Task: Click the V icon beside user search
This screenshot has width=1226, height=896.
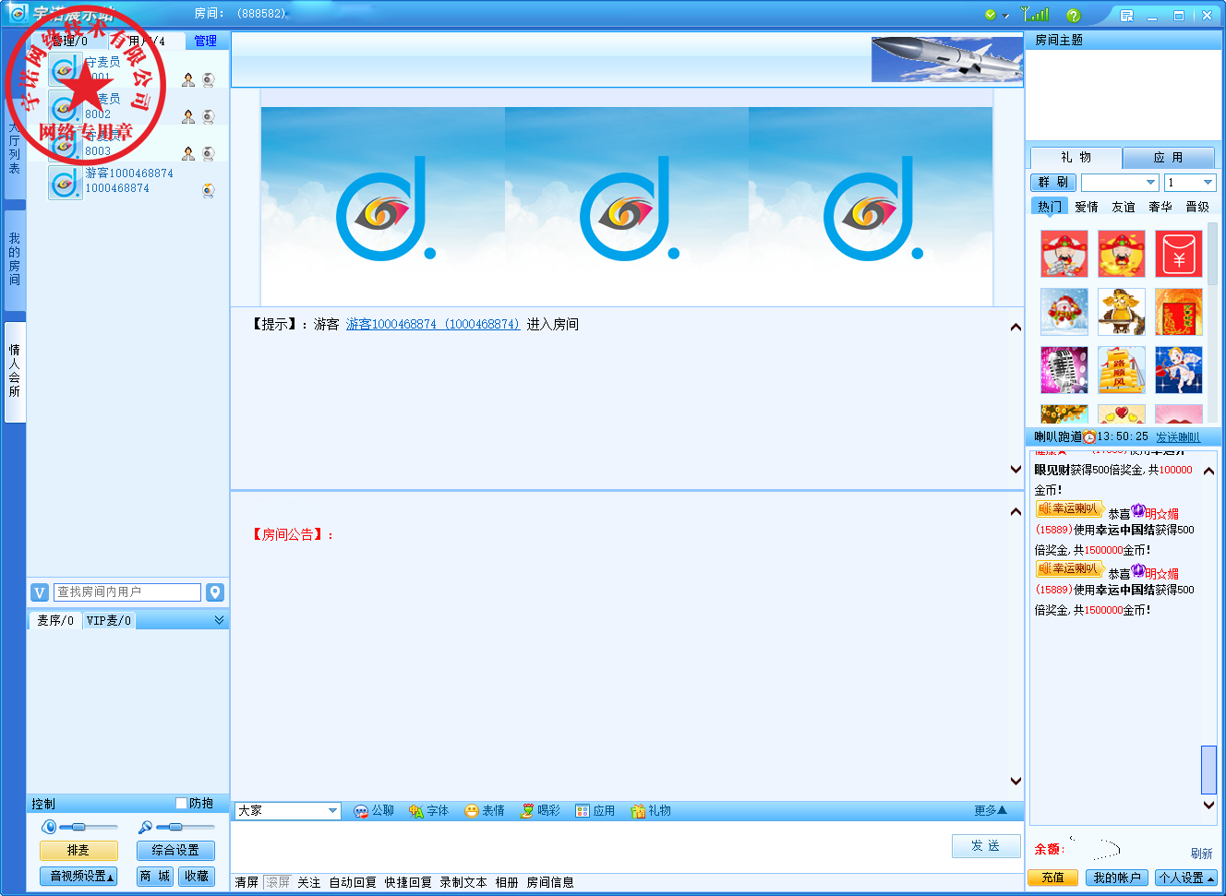Action: [40, 592]
